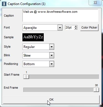Confirm settings with the OK button
This screenshot has width=103, height=107.
[51, 100]
